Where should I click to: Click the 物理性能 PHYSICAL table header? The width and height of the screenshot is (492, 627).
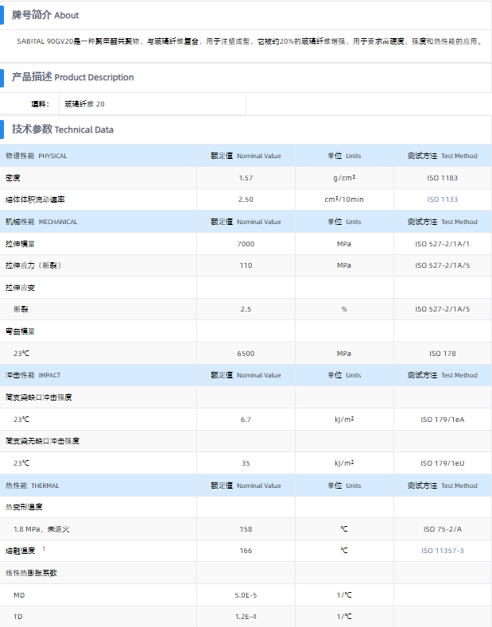(37, 156)
